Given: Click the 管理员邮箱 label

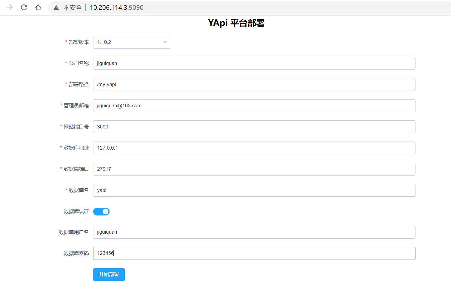Looking at the screenshot, I should pyautogui.click(x=76, y=105).
